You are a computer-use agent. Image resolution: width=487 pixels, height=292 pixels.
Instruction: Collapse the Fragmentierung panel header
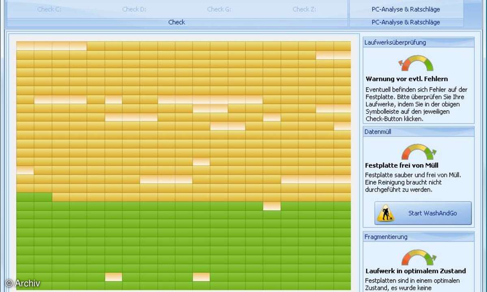coord(418,236)
